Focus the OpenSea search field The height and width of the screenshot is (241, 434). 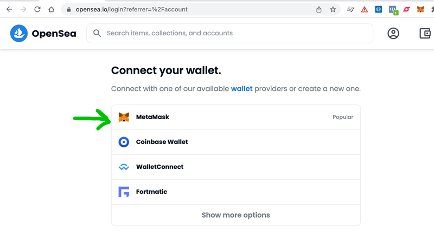[229, 33]
